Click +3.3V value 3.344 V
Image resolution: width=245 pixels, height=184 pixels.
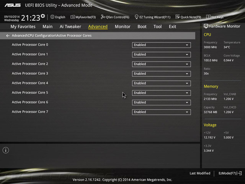(209, 151)
